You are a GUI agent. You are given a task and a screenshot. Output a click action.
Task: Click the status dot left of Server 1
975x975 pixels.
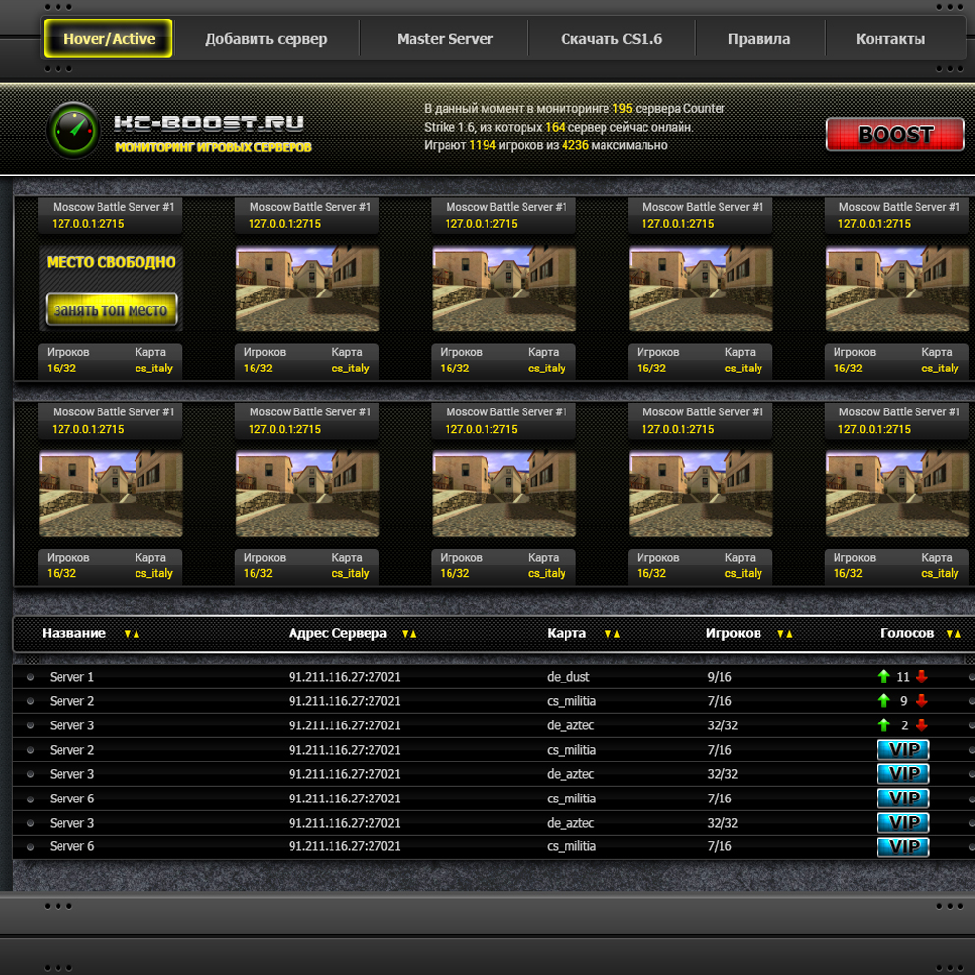pos(30,677)
